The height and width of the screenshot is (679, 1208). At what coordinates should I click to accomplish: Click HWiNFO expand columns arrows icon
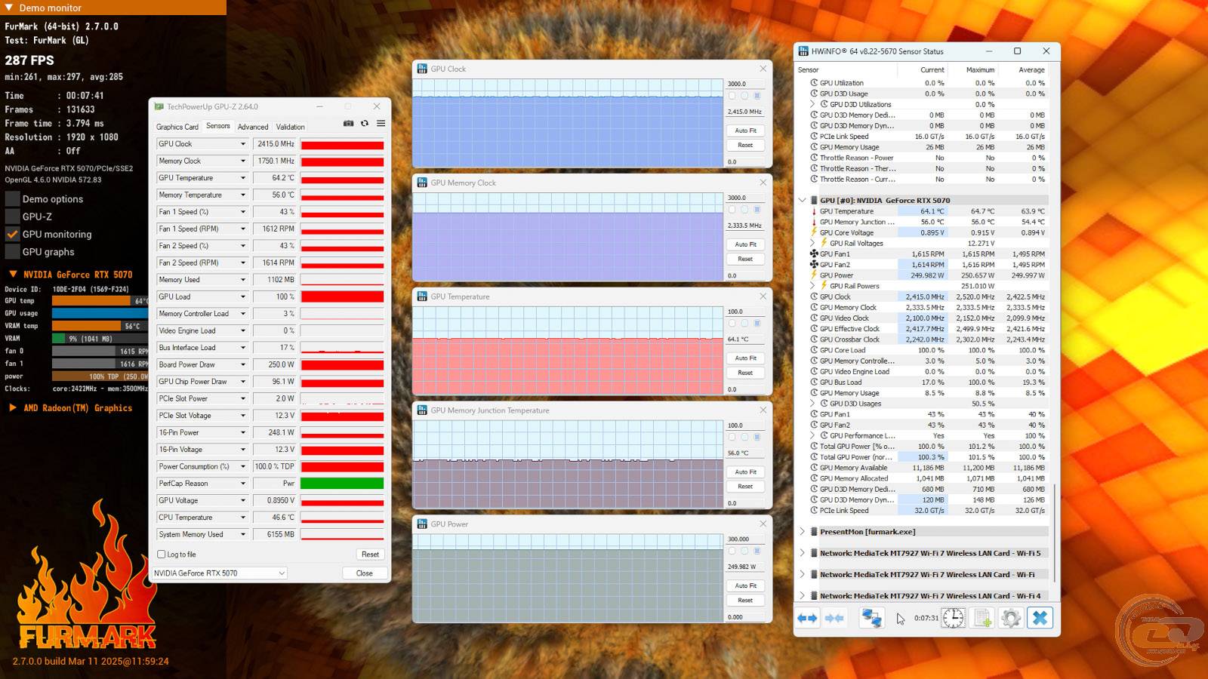(x=807, y=618)
